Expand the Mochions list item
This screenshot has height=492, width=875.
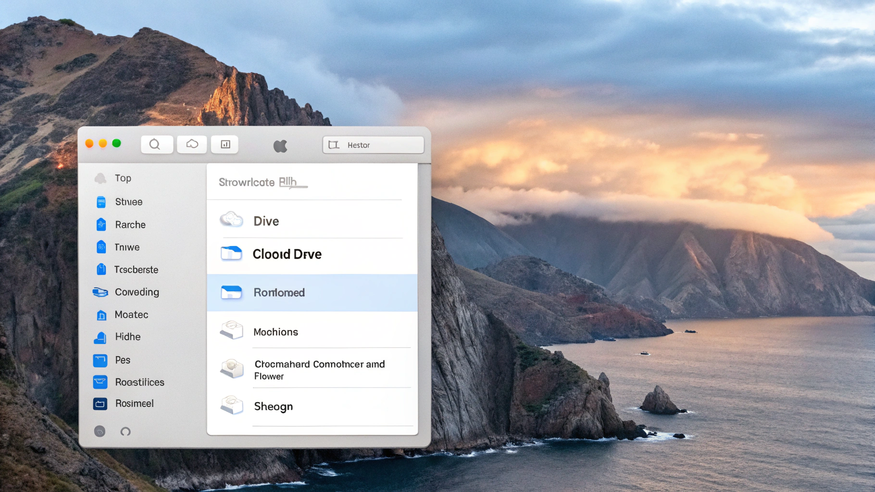tap(276, 332)
